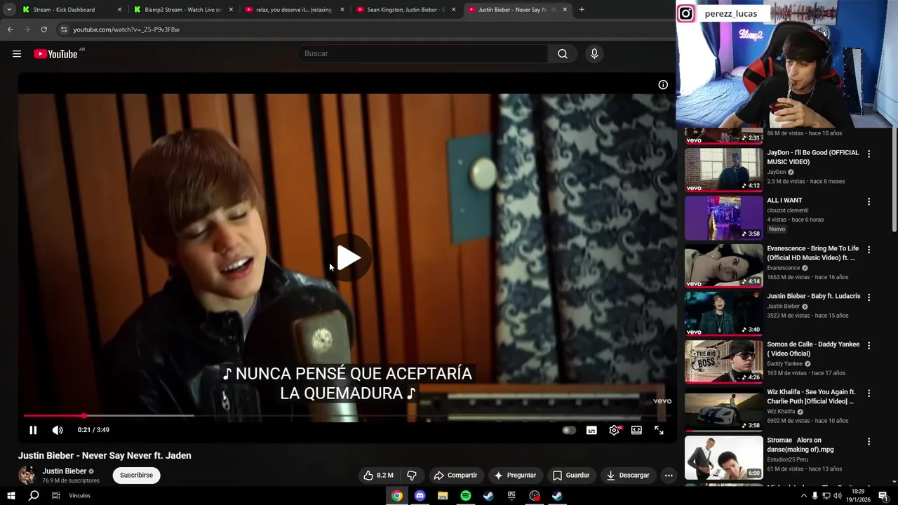
Task: Click the Preguntar button
Action: [x=515, y=475]
